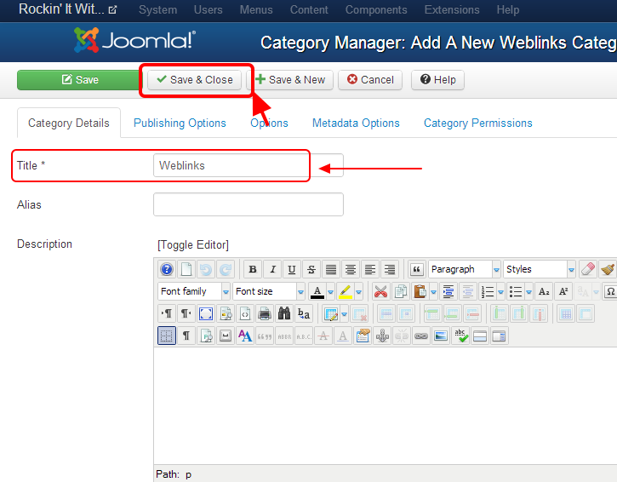Apply the black text color swatch
Viewport: 617px width, 482px height.
pos(317,292)
